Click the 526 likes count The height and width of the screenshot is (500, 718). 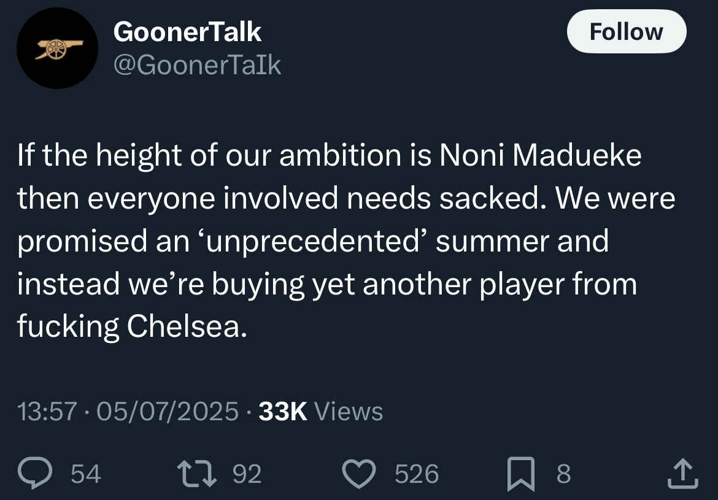[x=417, y=474]
